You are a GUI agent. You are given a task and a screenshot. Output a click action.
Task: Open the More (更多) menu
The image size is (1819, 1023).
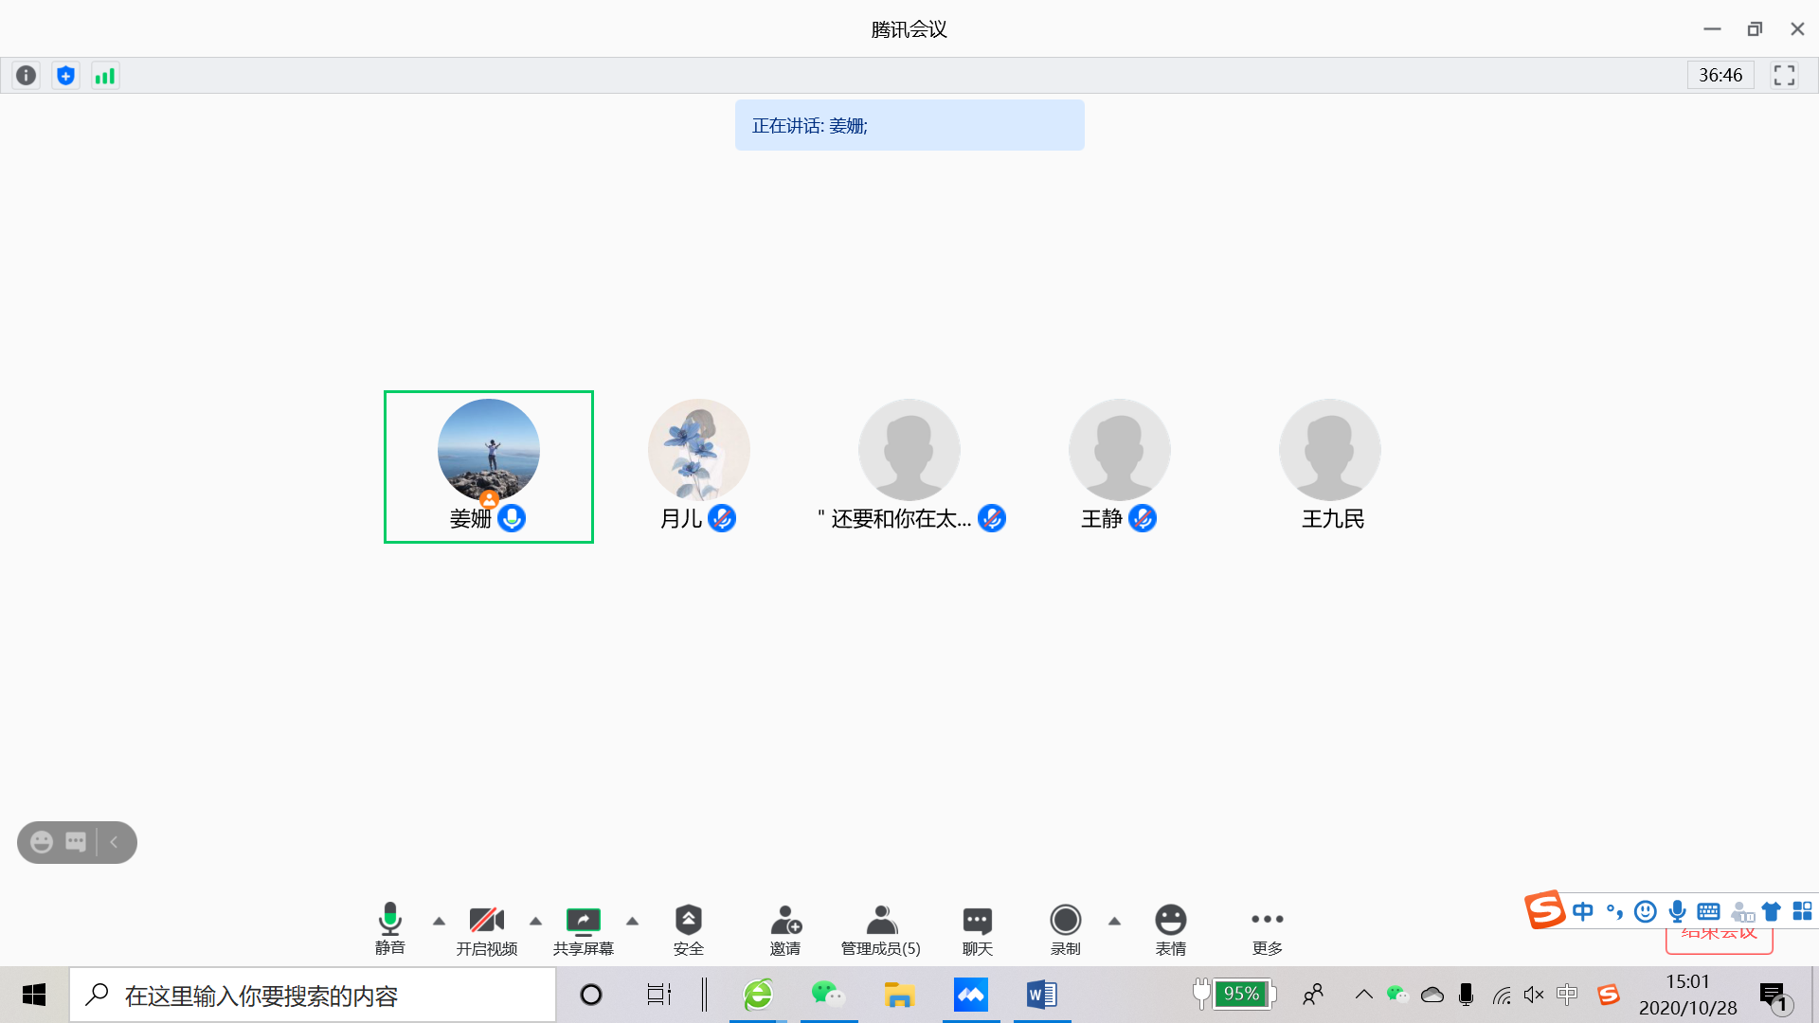point(1267,929)
